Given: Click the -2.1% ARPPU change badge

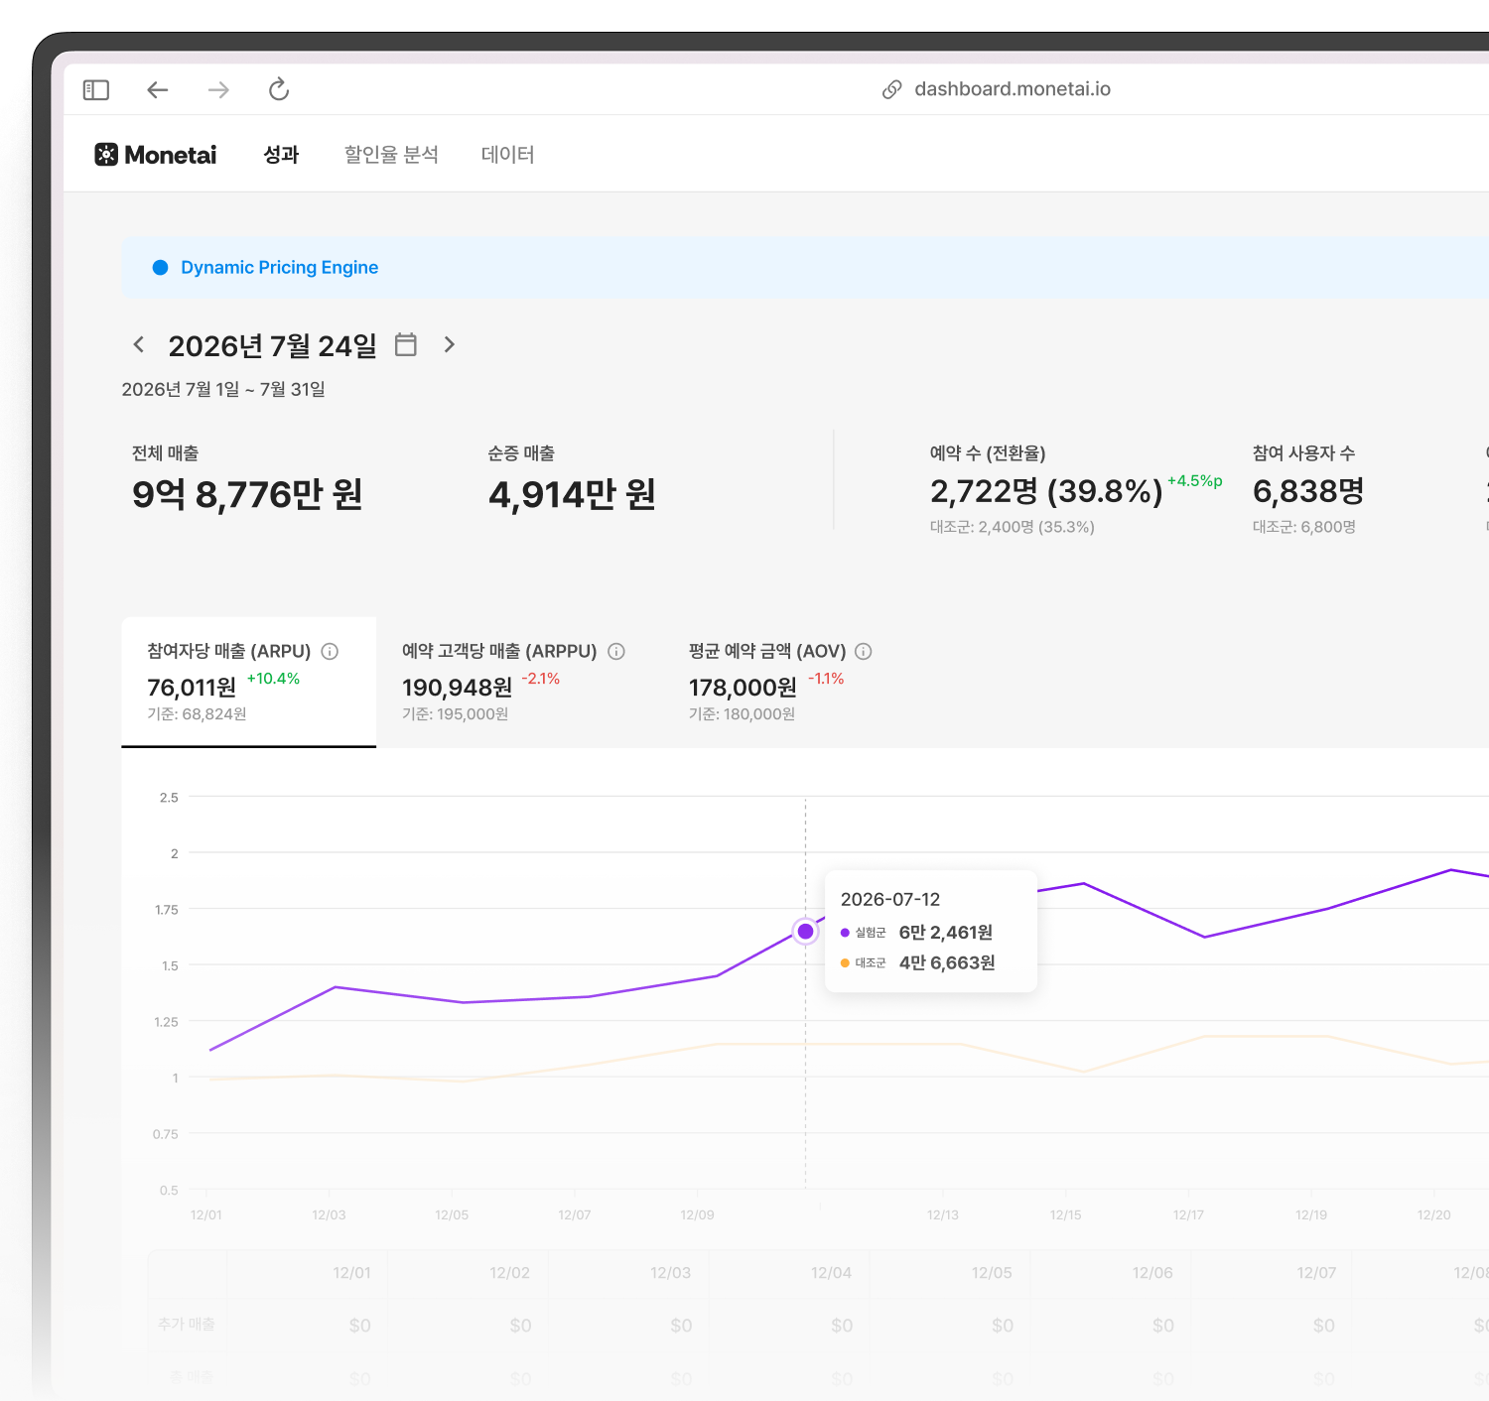Looking at the screenshot, I should point(541,679).
